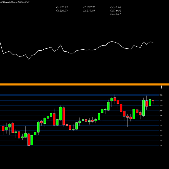
Task: Click the 156 price axis label
Action: tap(161, 136)
